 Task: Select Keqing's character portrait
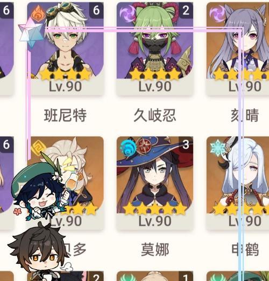238,48
